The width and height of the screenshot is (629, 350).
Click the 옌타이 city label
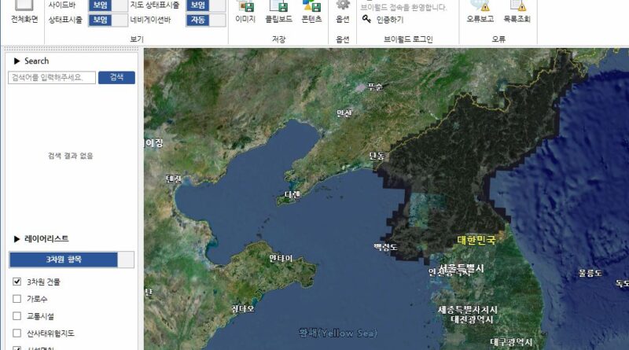281,258
